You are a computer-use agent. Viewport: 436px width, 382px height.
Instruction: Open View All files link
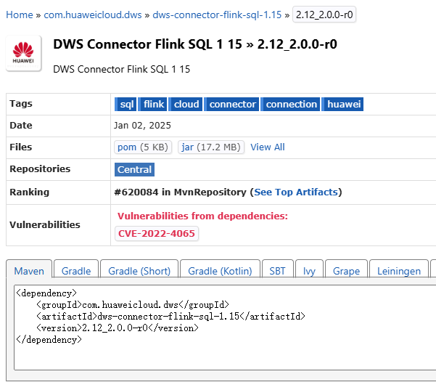[268, 147]
